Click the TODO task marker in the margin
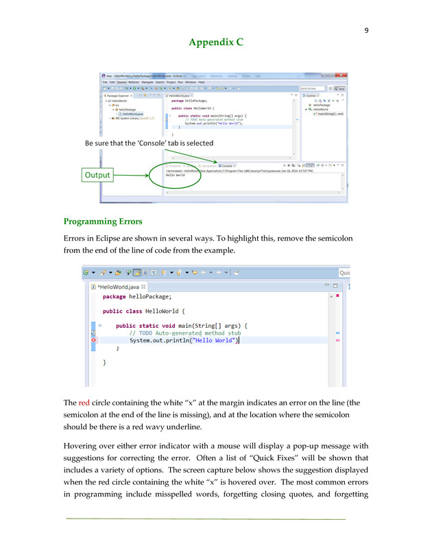The height and width of the screenshot is (559, 432). tap(93, 333)
